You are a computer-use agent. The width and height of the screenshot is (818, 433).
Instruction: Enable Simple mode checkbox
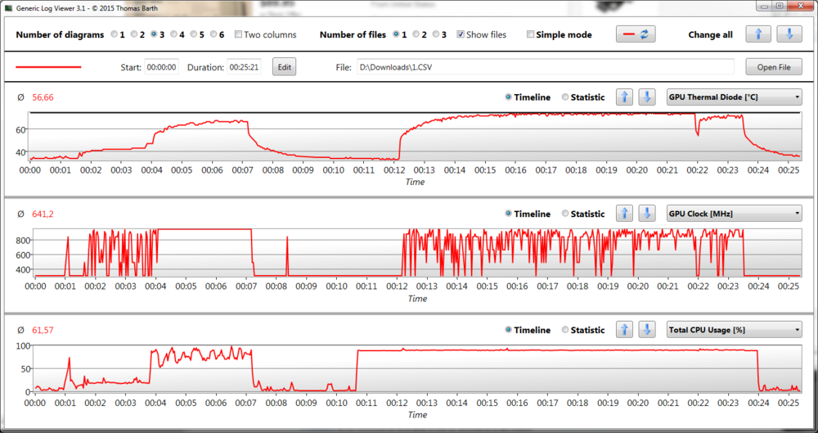[531, 35]
